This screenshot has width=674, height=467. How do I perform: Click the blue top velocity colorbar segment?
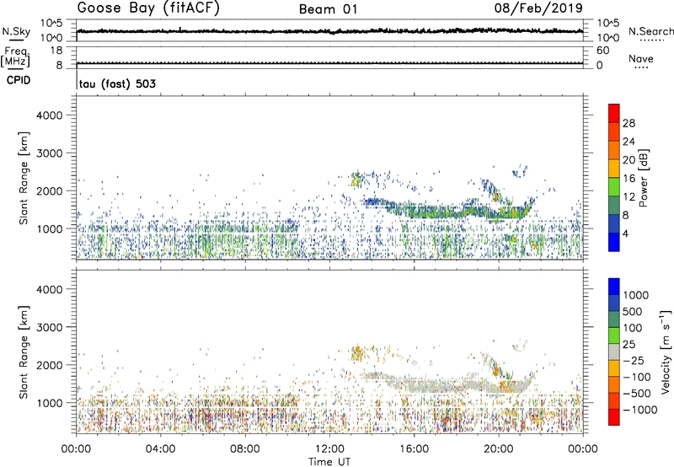614,287
